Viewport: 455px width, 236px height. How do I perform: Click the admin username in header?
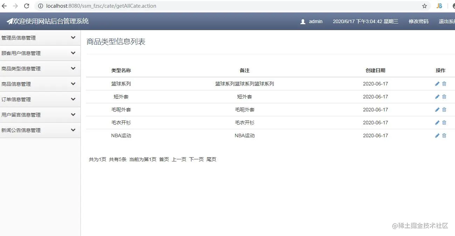click(316, 21)
